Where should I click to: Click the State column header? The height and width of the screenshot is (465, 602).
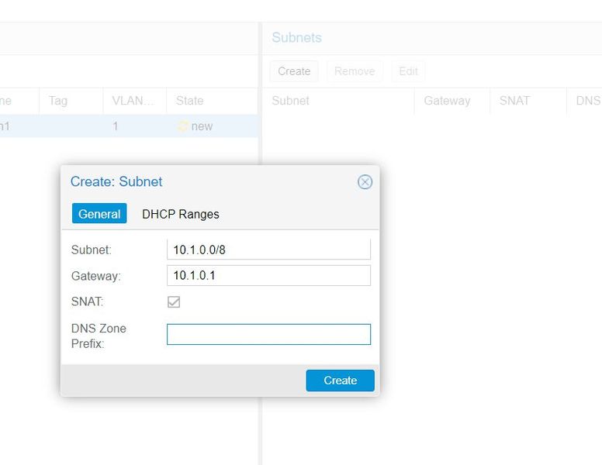pos(212,101)
